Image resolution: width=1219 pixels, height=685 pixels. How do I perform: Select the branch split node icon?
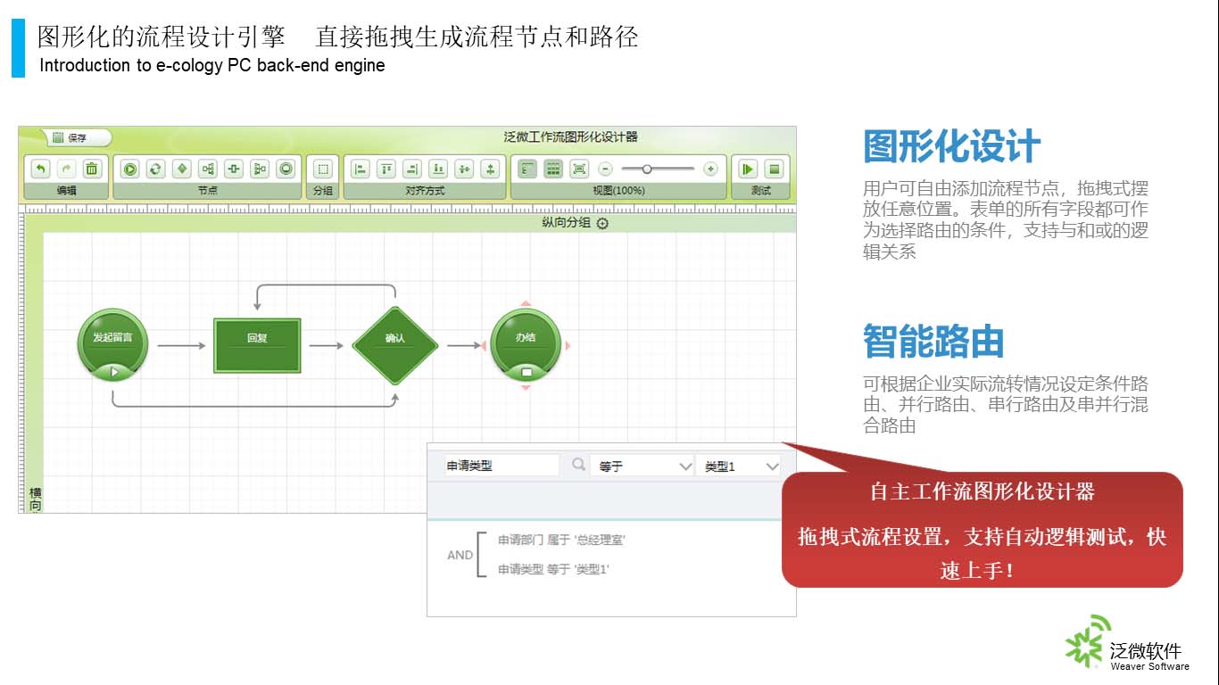pyautogui.click(x=208, y=169)
